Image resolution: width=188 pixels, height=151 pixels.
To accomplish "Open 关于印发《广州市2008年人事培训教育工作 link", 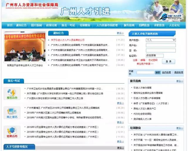I will [156, 135].
